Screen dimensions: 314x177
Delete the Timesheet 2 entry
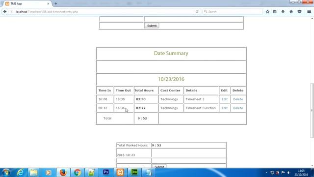pos(238,99)
